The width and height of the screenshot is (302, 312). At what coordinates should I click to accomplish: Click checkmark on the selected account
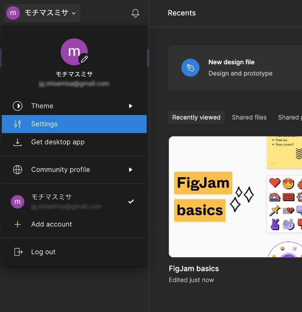[131, 202]
